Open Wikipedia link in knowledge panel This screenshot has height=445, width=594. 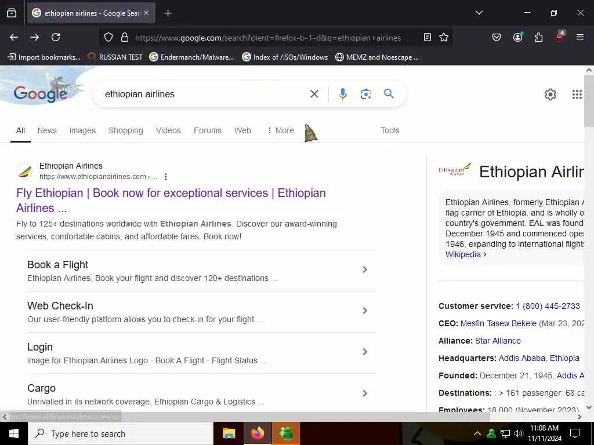tap(466, 254)
